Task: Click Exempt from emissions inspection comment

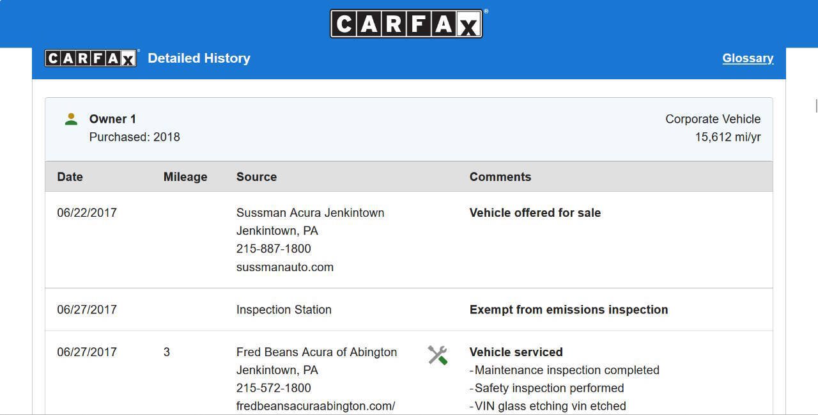Action: click(569, 309)
